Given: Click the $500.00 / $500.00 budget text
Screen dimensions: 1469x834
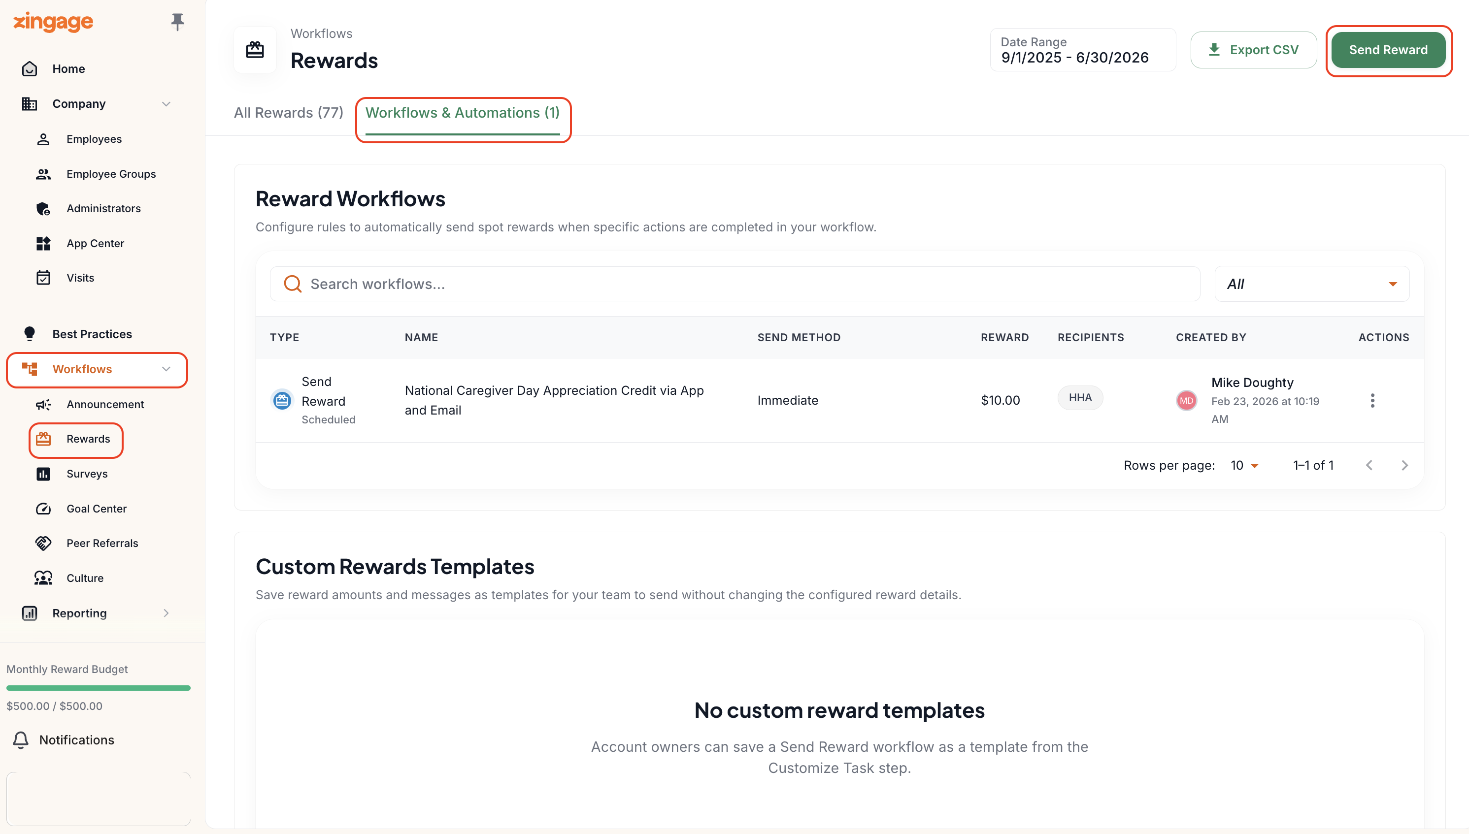Looking at the screenshot, I should point(55,706).
